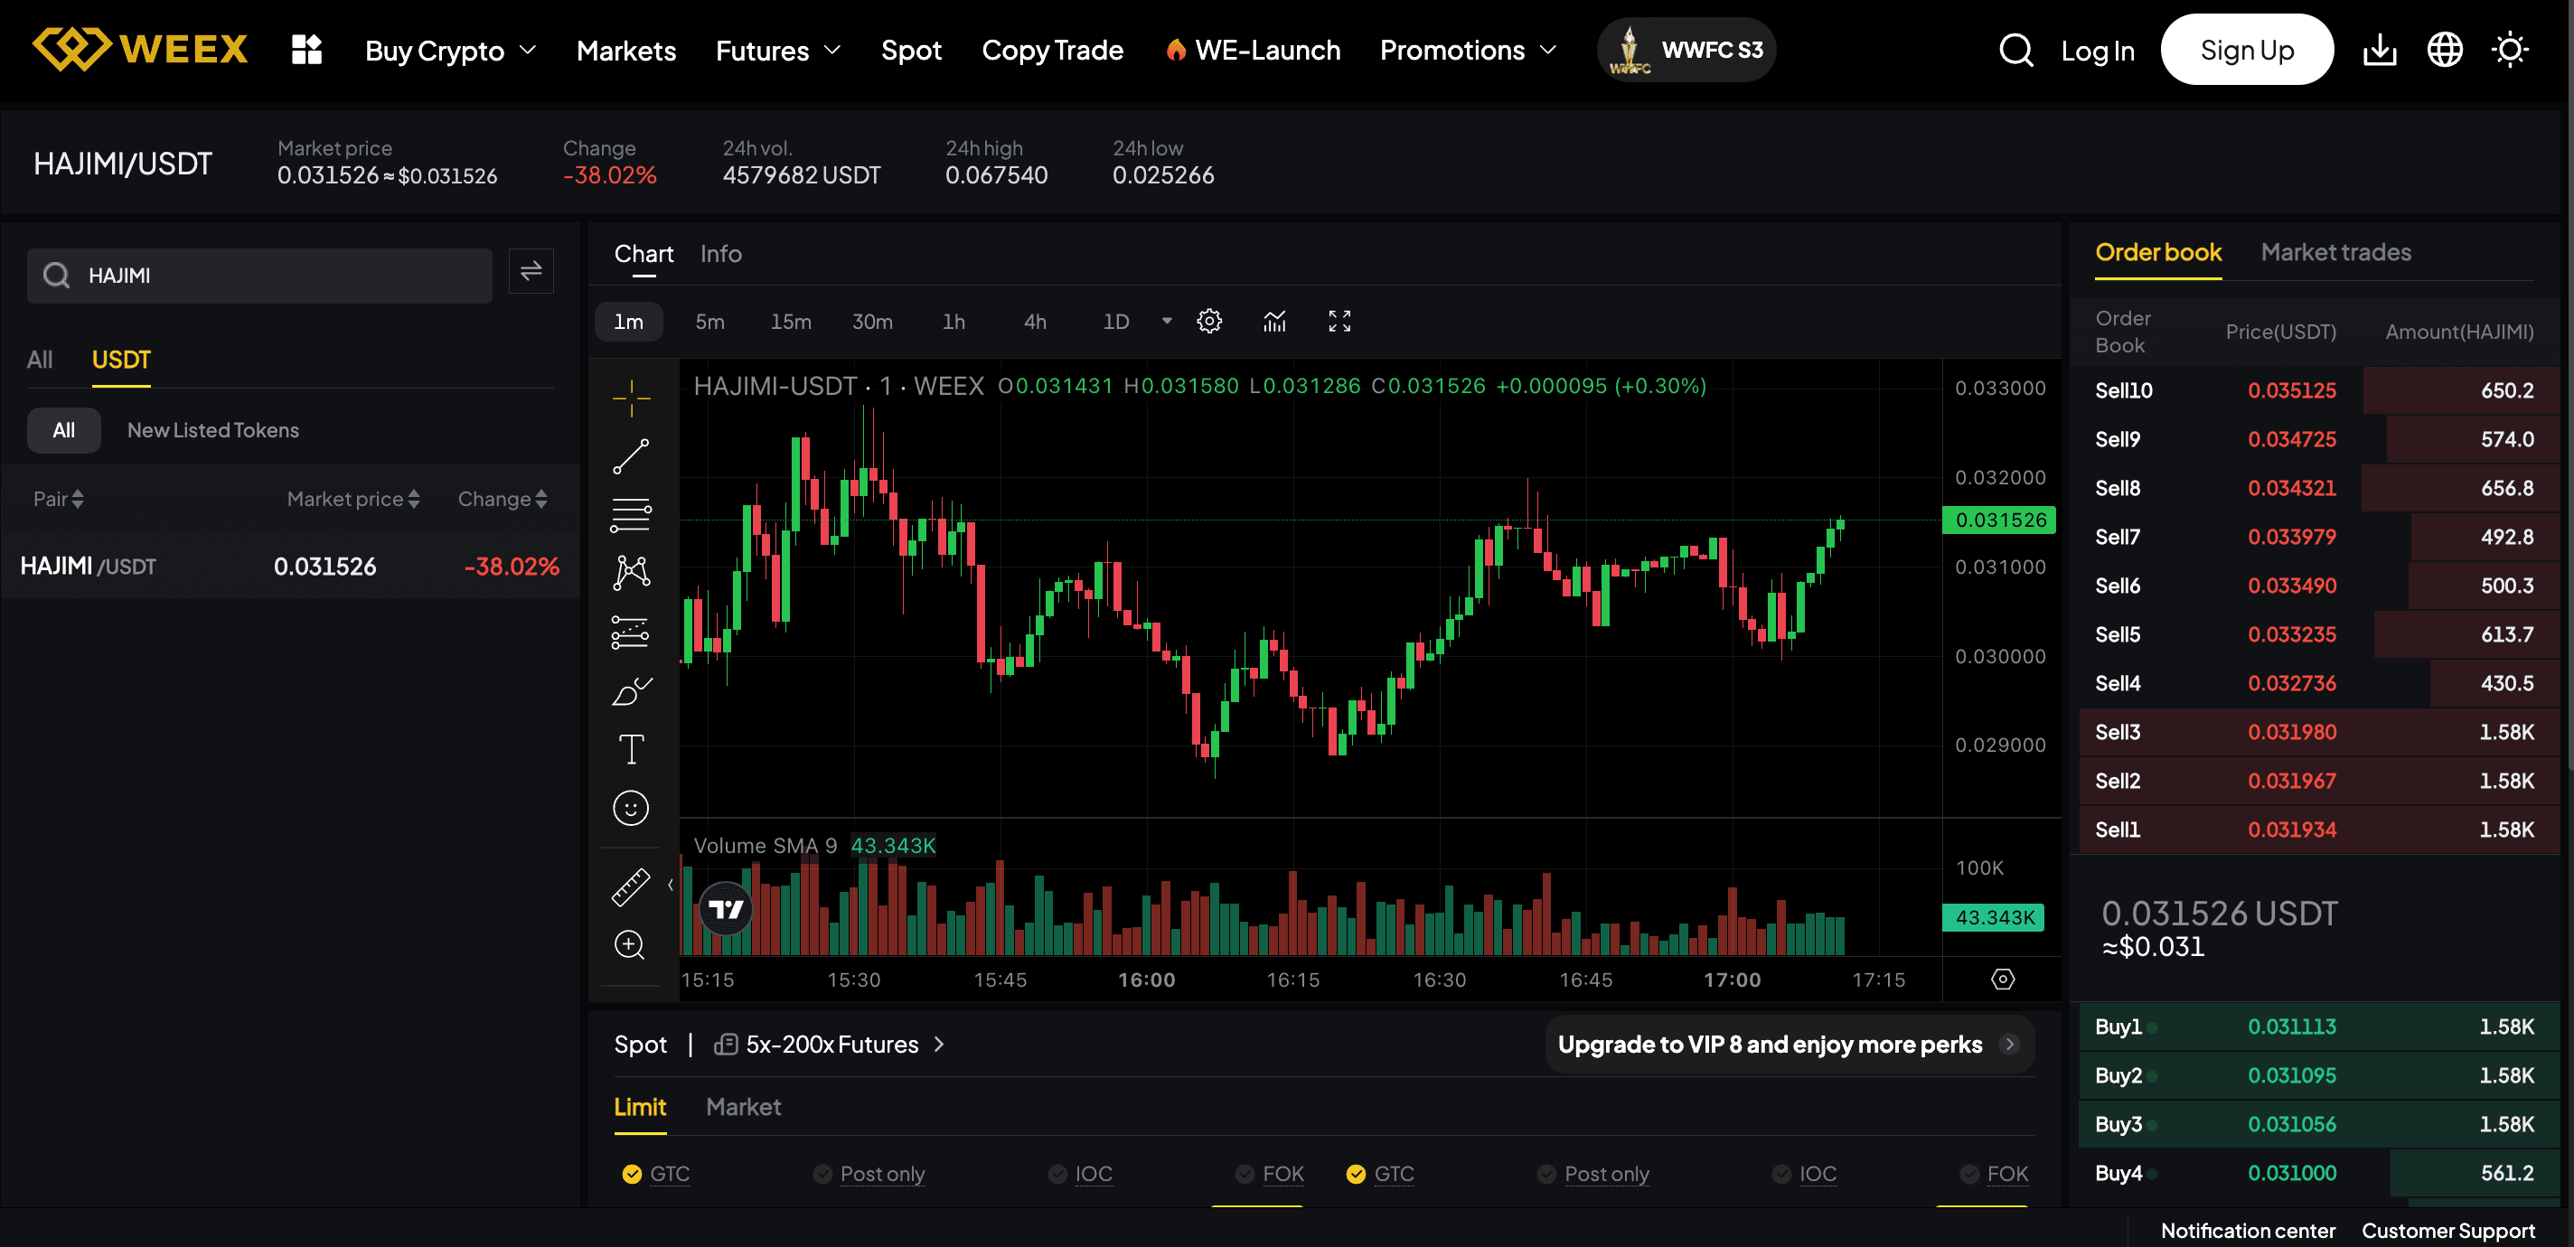Click inside the HAJIMI search field
Viewport: 2574px width, 1247px height.
coord(259,275)
